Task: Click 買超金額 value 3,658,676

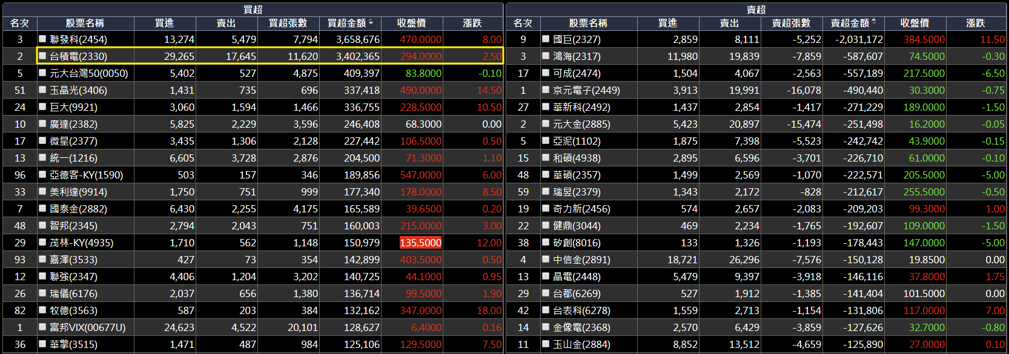Action: tap(358, 39)
